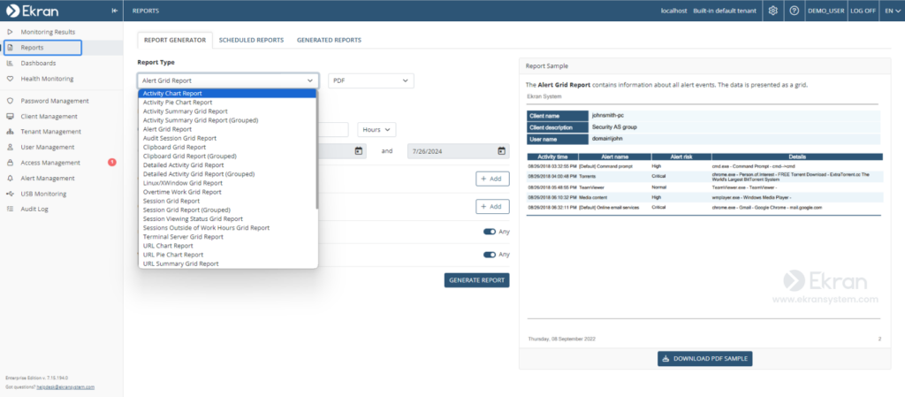Click the DEMO_USER account button
Screen dimensions: 905x397
(826, 11)
